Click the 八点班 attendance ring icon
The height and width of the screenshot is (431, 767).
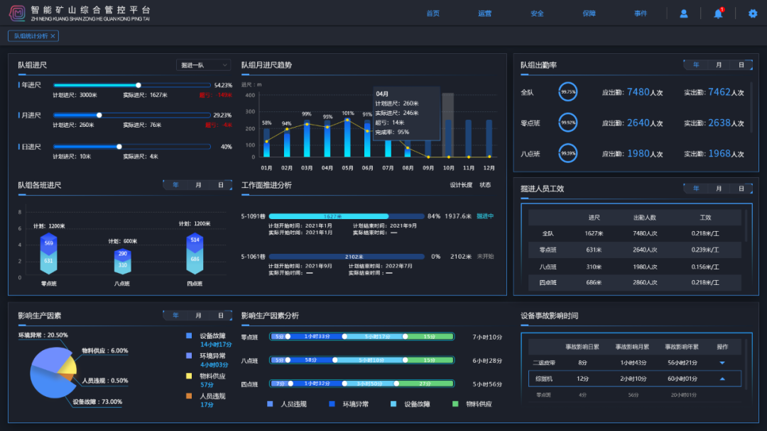pos(567,153)
